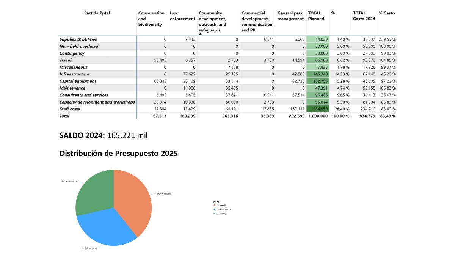The width and height of the screenshot is (455, 256).
Task: Click the 392,490 mil (39%) pie data label
Action: coord(165,194)
